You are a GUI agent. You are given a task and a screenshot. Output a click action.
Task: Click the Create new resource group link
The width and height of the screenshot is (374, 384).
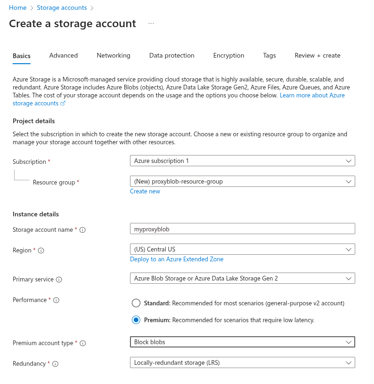[145, 191]
